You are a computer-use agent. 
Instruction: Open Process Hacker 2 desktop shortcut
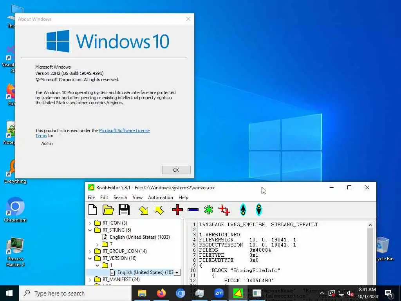[x=15, y=252]
